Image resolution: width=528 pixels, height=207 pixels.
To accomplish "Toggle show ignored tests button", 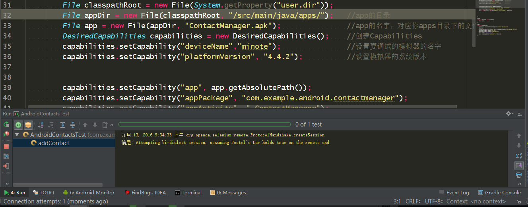I will point(28,125).
